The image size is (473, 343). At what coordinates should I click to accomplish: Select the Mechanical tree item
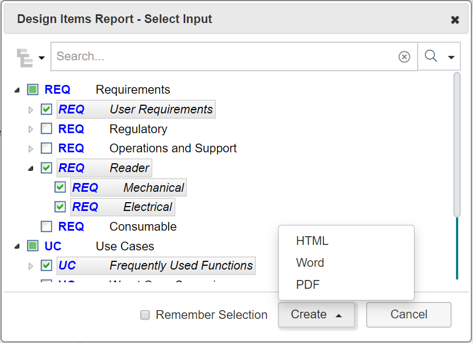pyautogui.click(x=128, y=187)
